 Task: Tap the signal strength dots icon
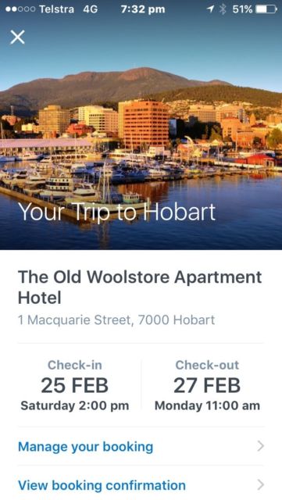[20, 9]
